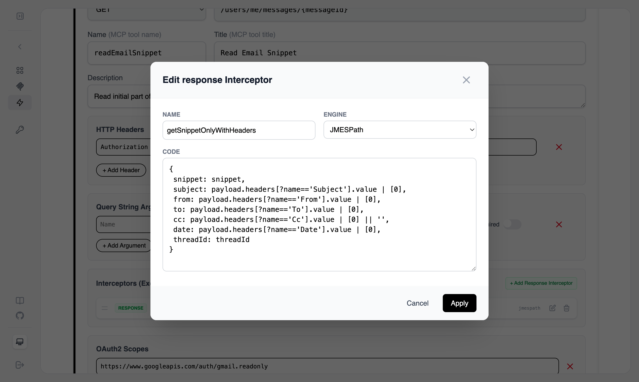Select the paperclip attachments icon in sidebar

click(x=20, y=86)
